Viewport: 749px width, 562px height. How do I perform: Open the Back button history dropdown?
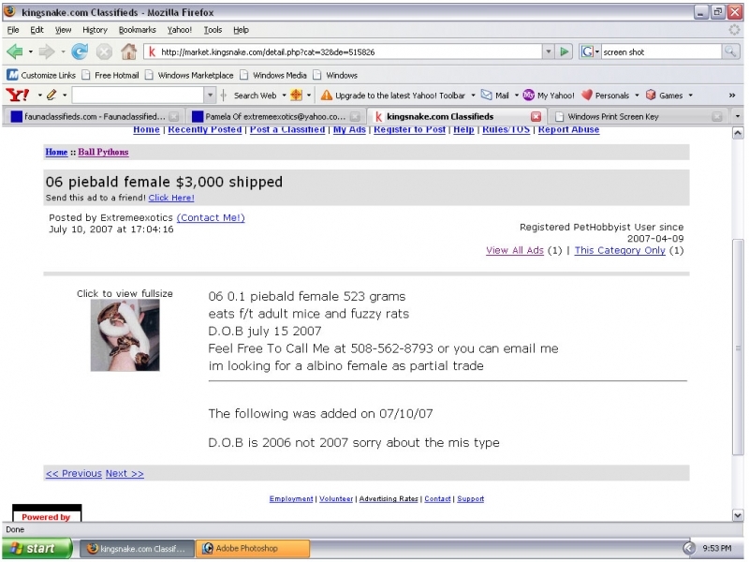[31, 52]
